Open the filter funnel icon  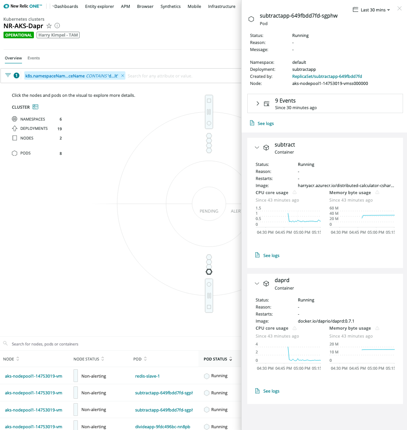[x=8, y=75]
